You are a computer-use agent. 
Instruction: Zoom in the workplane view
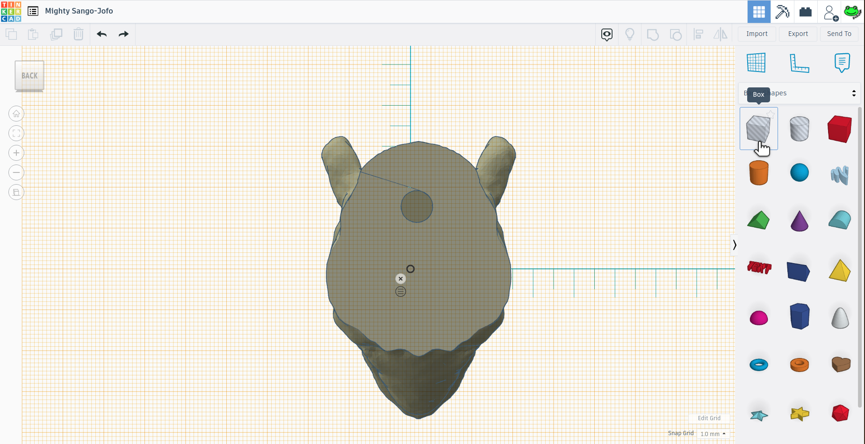[16, 153]
